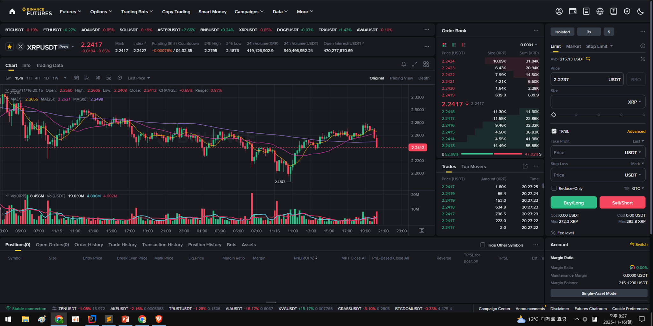
Task: Open PowerPoint from the taskbar
Action: coord(125,319)
